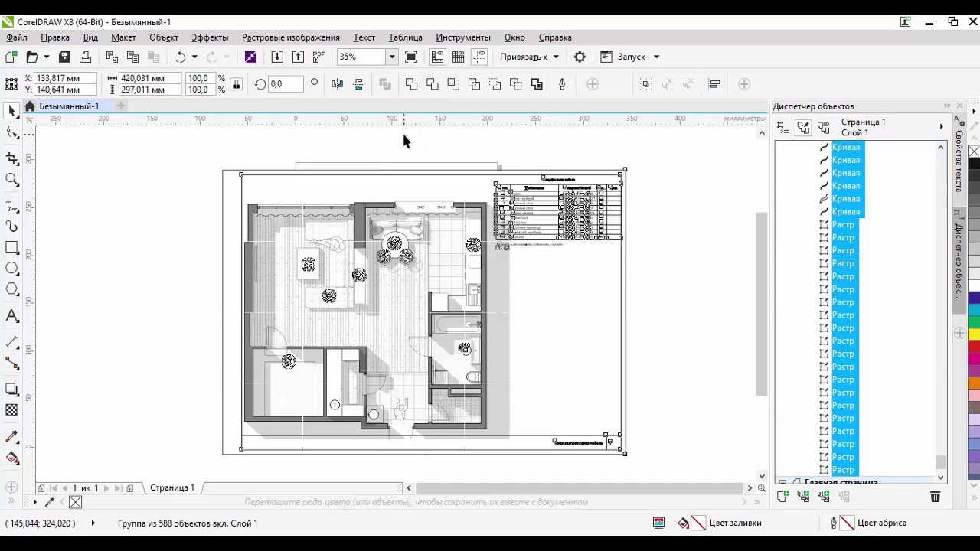Viewport: 980px width, 551px height.
Task: Click the trash delete icon in Object Manager
Action: click(935, 497)
